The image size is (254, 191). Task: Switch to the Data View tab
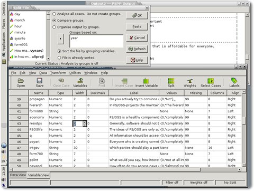tap(18, 175)
